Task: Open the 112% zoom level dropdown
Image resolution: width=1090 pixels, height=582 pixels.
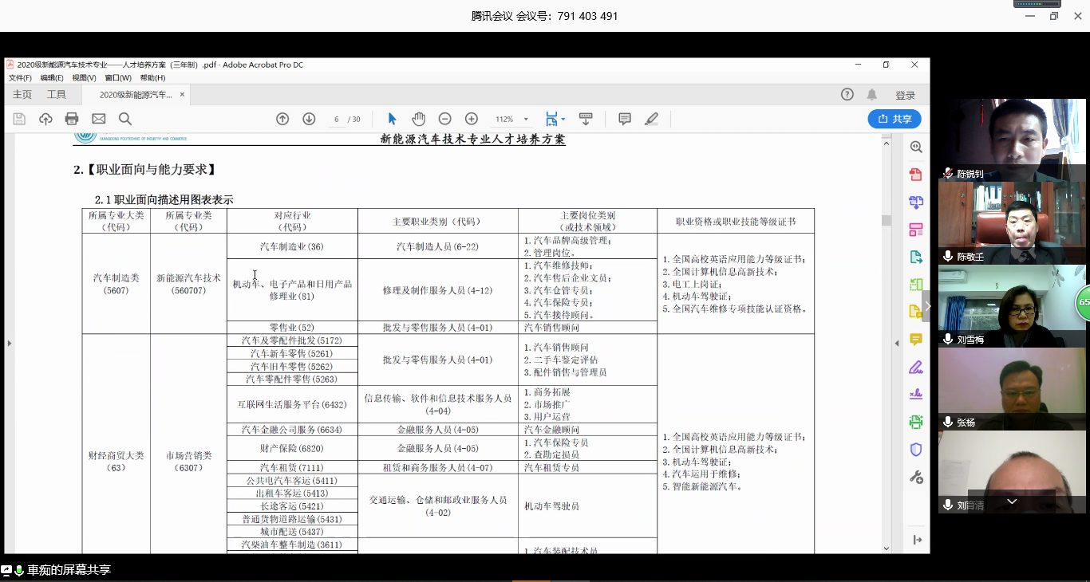Action: tap(511, 119)
